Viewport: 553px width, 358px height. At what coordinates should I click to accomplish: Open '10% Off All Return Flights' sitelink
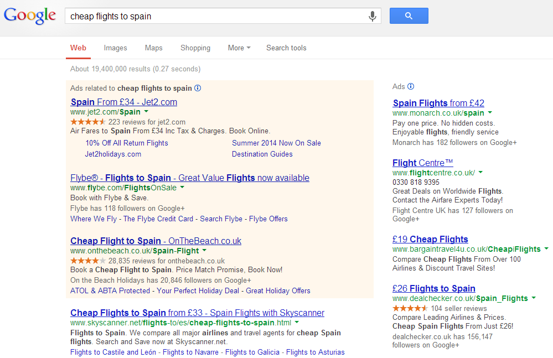pos(127,143)
